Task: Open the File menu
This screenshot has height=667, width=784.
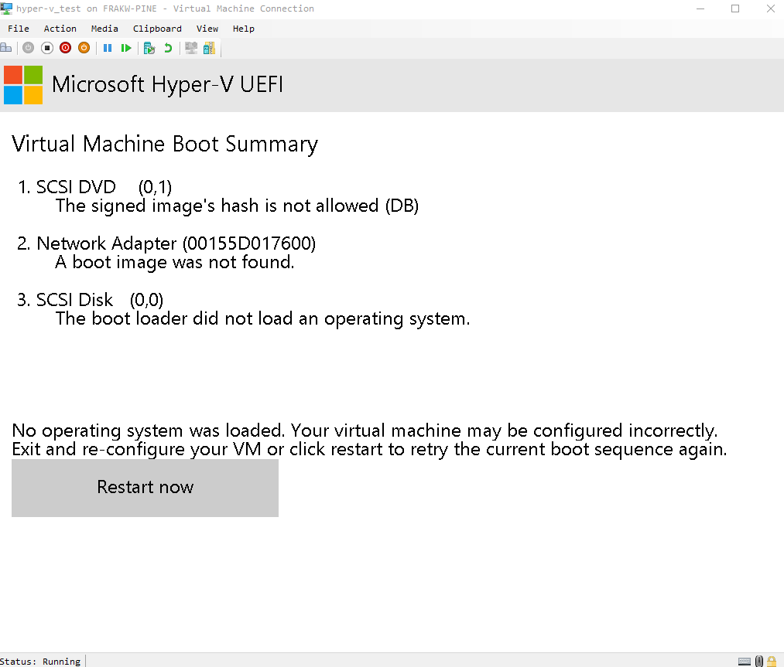Action: (19, 29)
